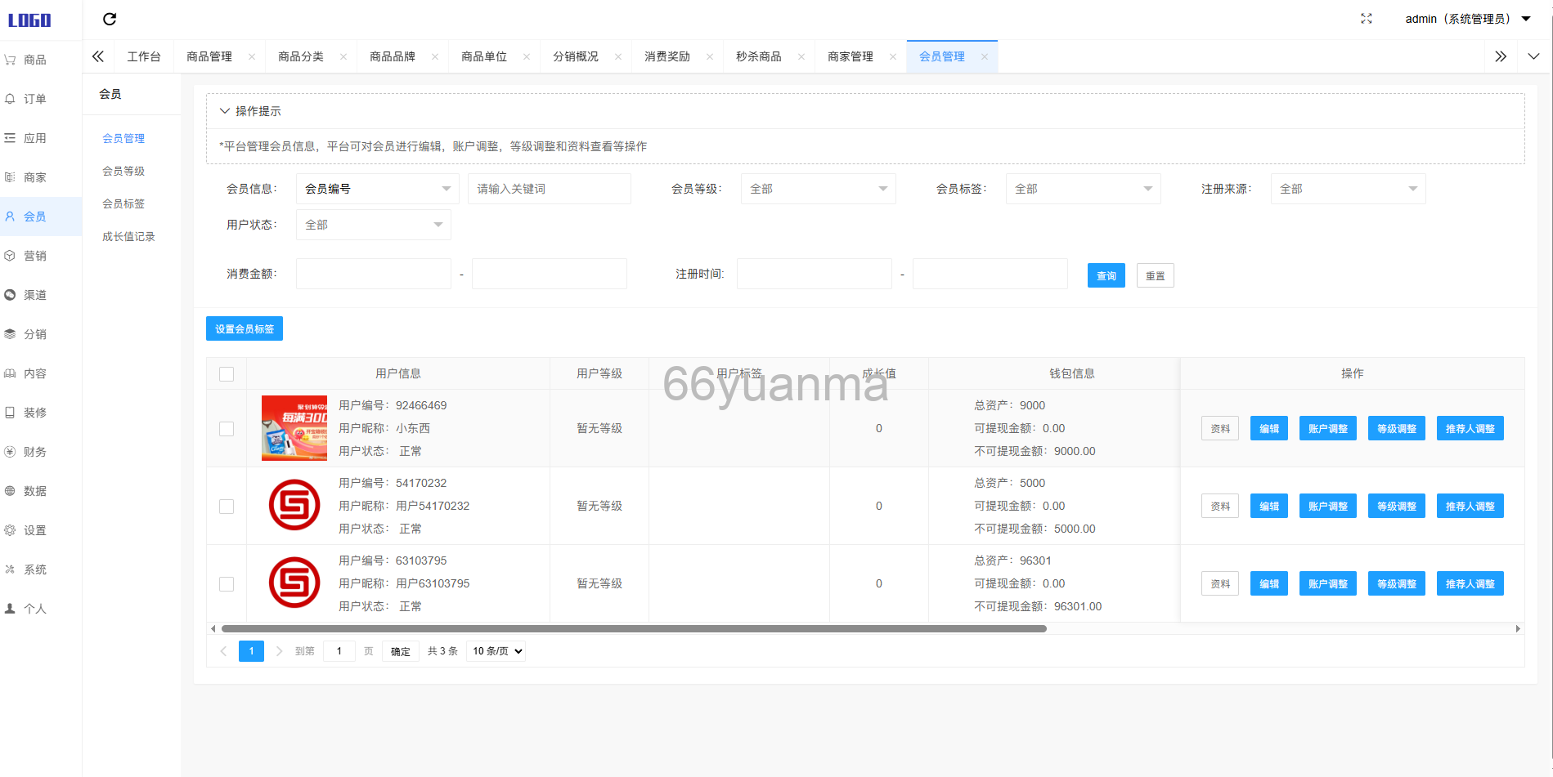The width and height of the screenshot is (1553, 777).
Task: Switch to the 商品品牌 tab
Action: (x=393, y=56)
